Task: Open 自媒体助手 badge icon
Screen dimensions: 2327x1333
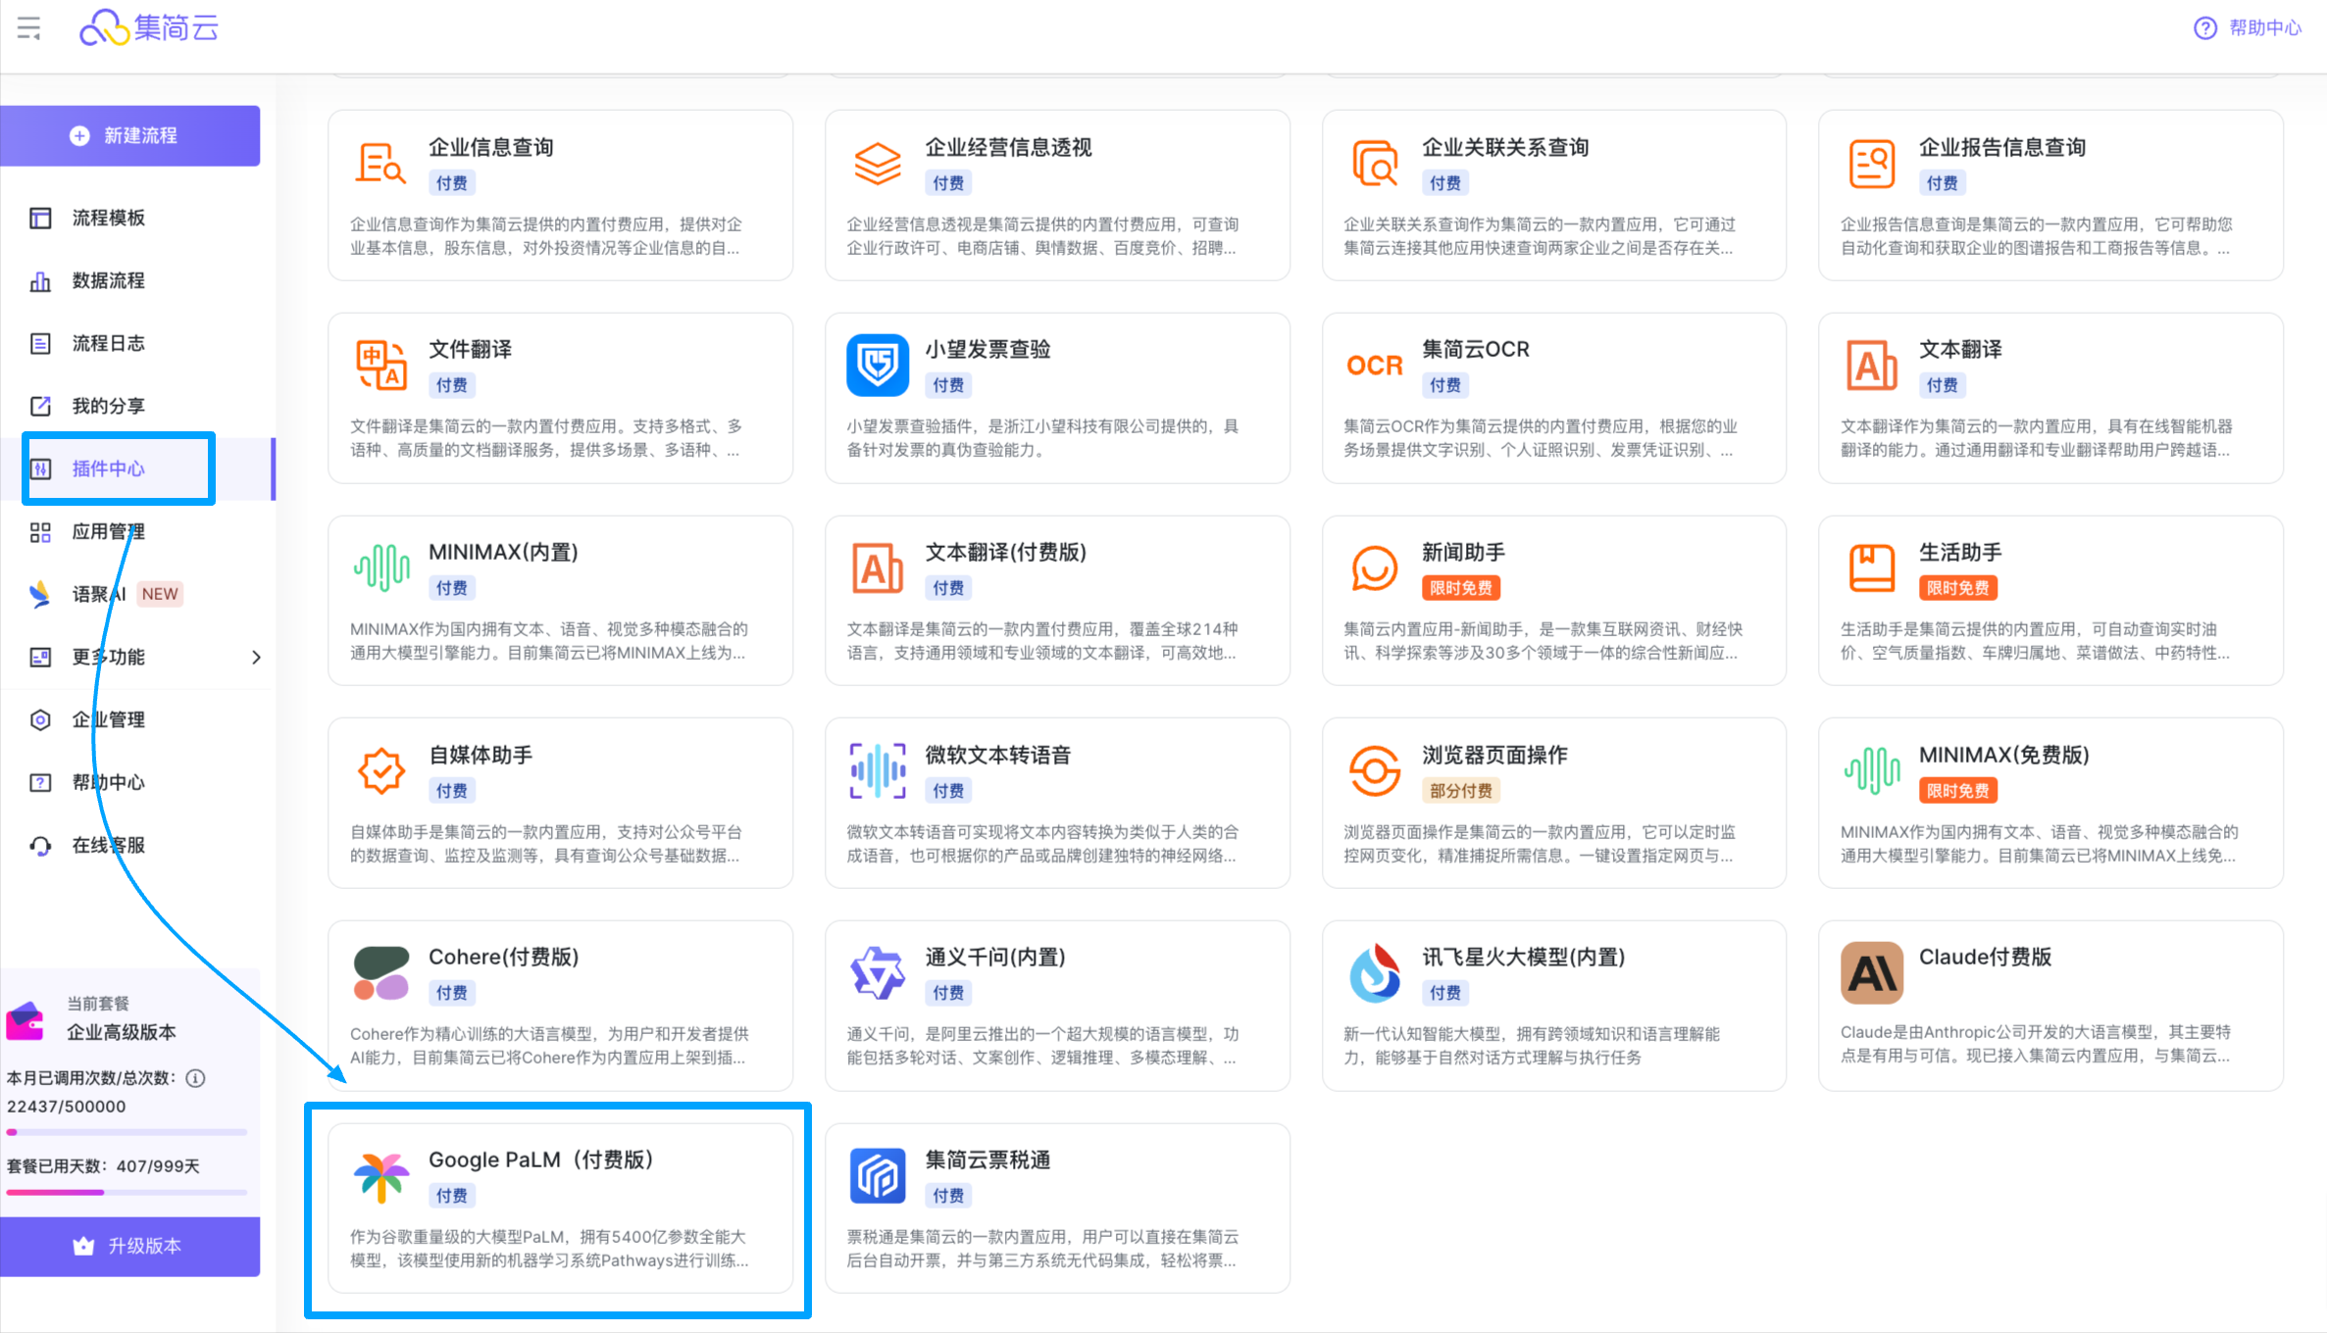Action: coord(380,771)
